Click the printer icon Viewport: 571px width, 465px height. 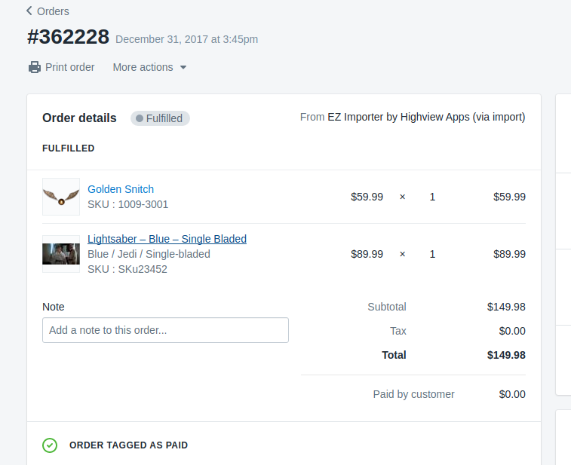[x=35, y=67]
